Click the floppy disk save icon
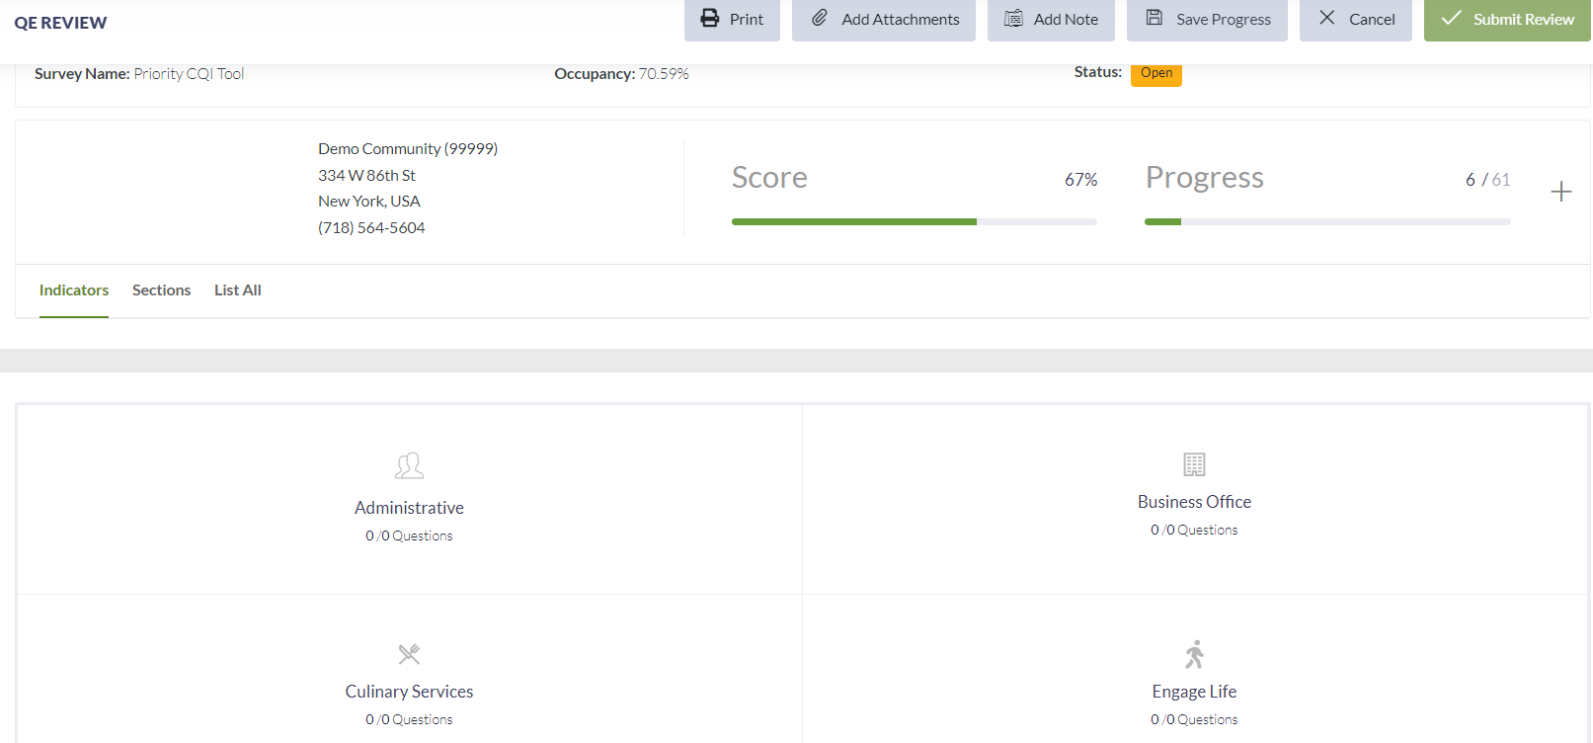 point(1155,17)
